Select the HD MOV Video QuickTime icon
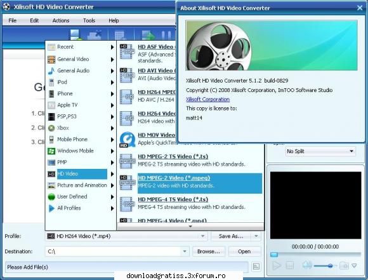Viewport: 368px width, 280px height. 127,139
